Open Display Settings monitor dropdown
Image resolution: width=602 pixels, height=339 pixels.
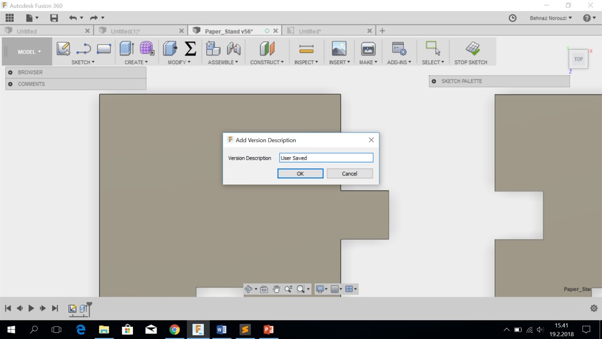pos(321,289)
